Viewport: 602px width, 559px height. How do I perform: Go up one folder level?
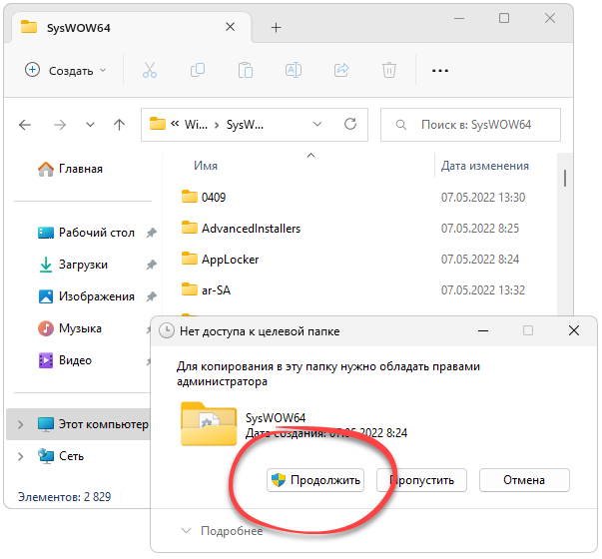120,125
